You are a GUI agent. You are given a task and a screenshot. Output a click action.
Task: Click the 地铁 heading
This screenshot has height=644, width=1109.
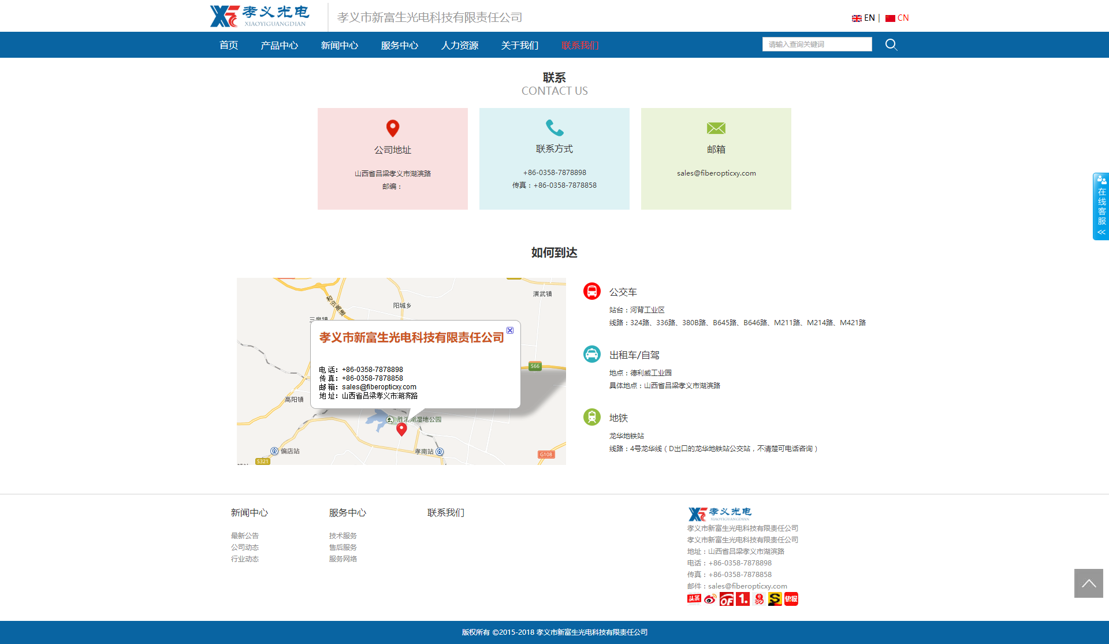coord(619,418)
